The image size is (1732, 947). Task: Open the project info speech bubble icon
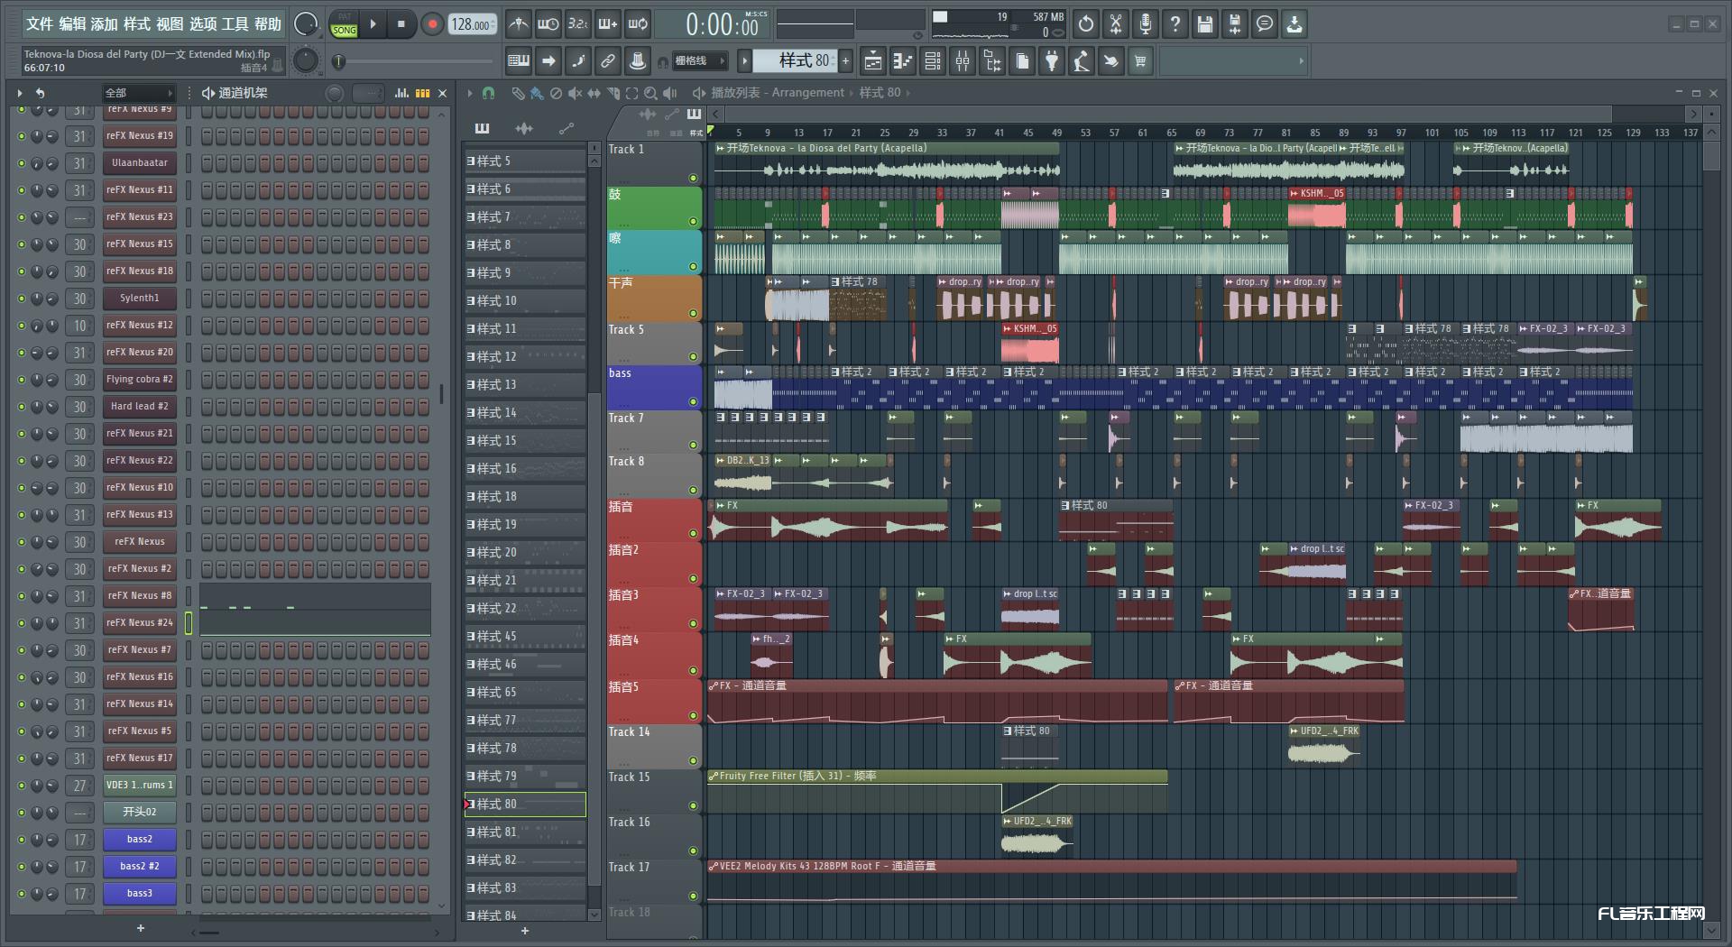point(1265,24)
